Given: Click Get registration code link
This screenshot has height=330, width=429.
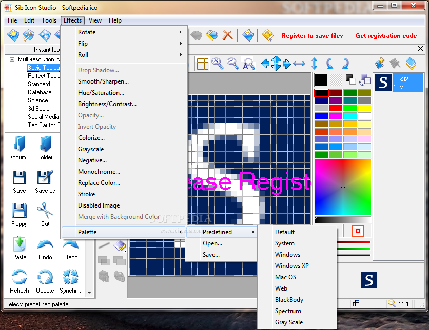Looking at the screenshot, I should point(386,36).
